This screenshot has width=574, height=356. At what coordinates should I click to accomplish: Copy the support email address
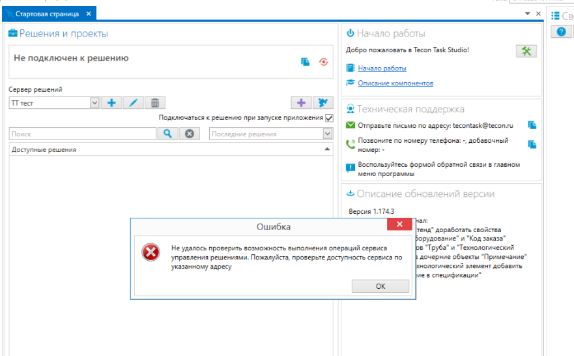[532, 125]
